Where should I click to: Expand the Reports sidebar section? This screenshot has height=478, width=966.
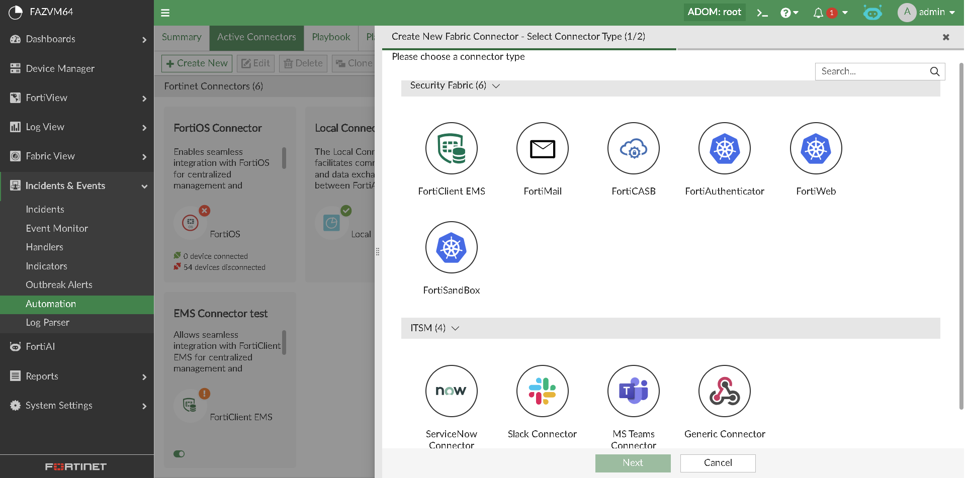(42, 376)
